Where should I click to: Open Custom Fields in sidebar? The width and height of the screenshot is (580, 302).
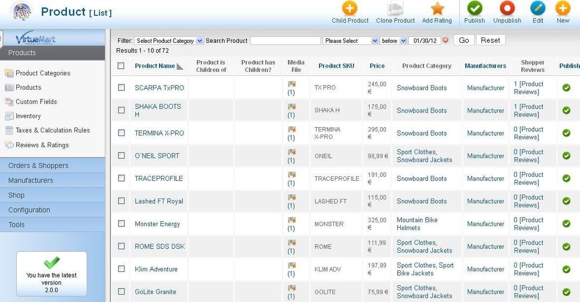coord(36,101)
